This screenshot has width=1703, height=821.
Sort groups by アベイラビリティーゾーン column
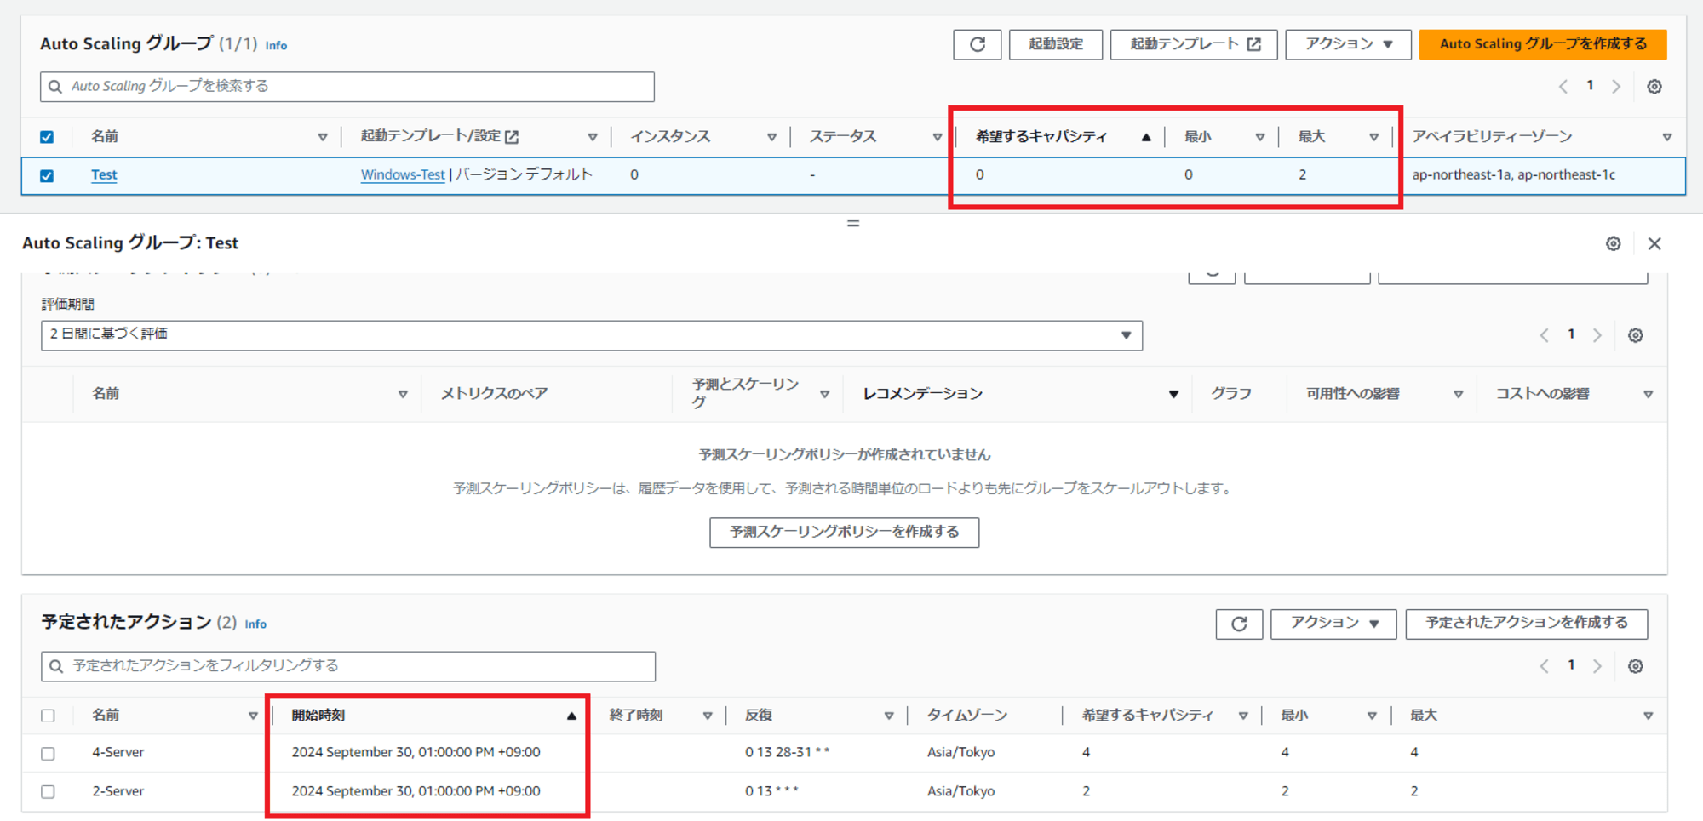coord(1666,137)
